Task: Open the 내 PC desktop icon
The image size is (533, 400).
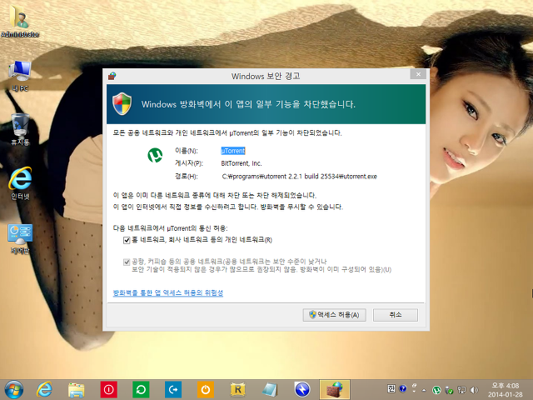Action: 20,76
